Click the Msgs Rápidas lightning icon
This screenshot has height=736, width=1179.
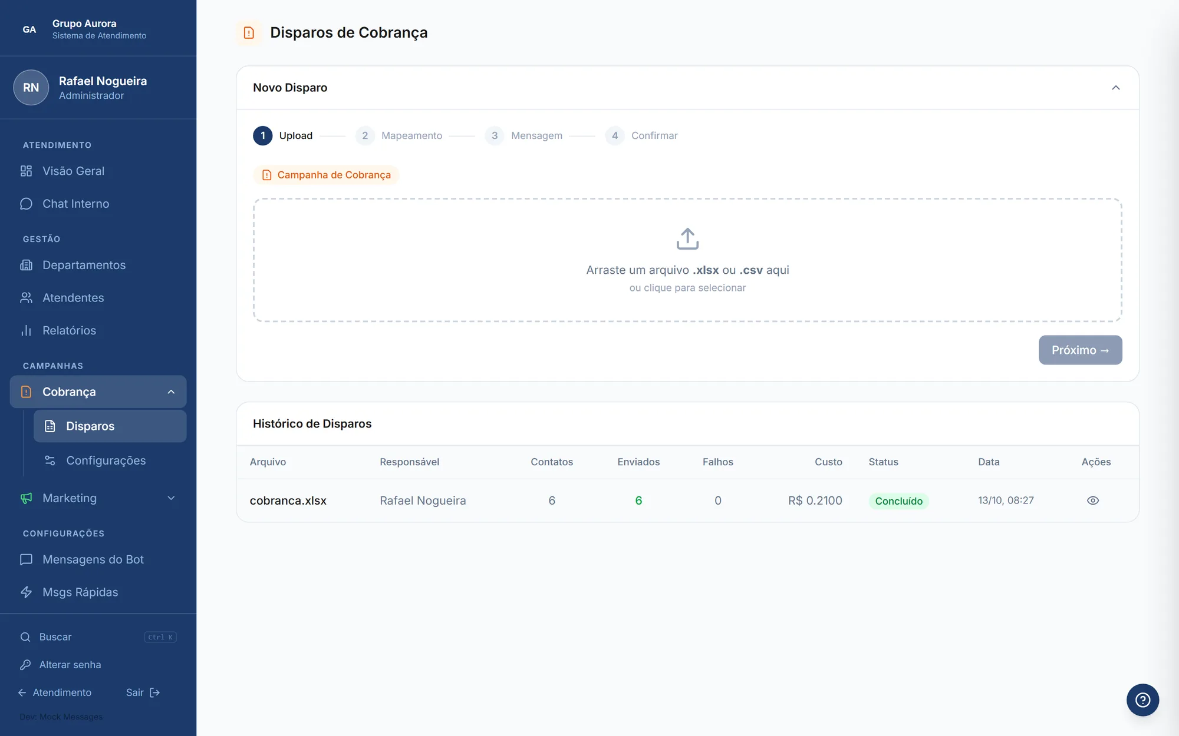pyautogui.click(x=26, y=592)
